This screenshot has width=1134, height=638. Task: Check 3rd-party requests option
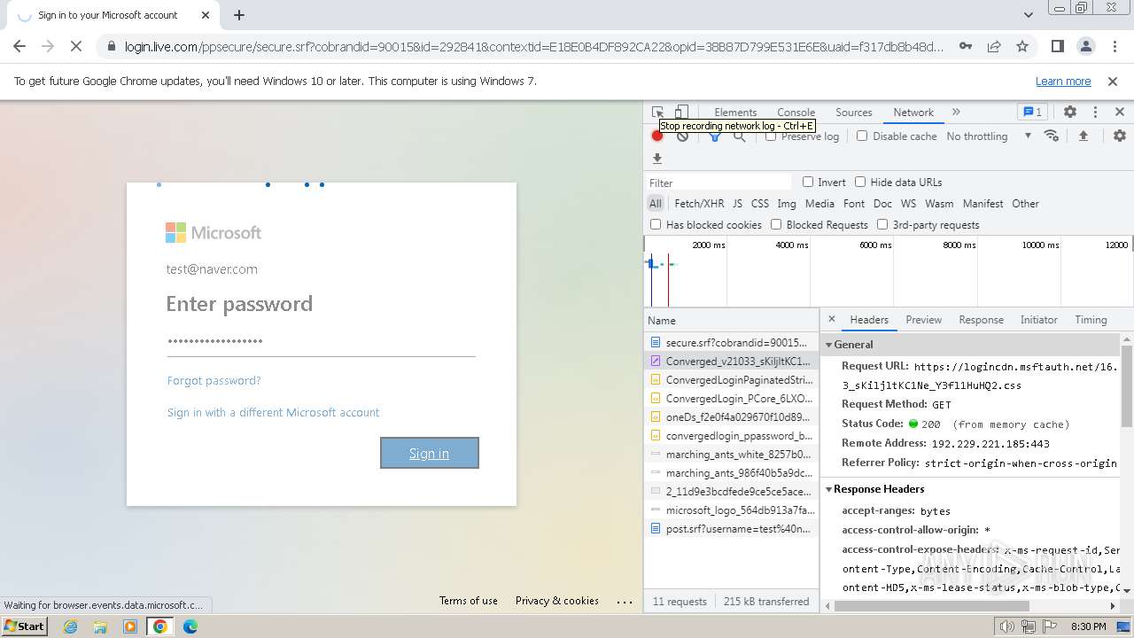(x=882, y=224)
